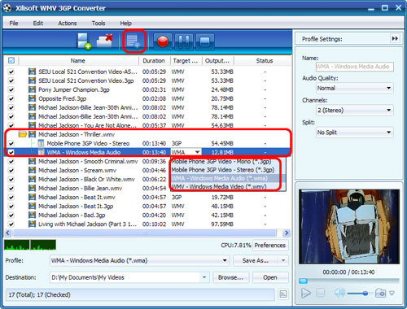
Task: Open the Audio Quality dropdown
Action: 355,88
